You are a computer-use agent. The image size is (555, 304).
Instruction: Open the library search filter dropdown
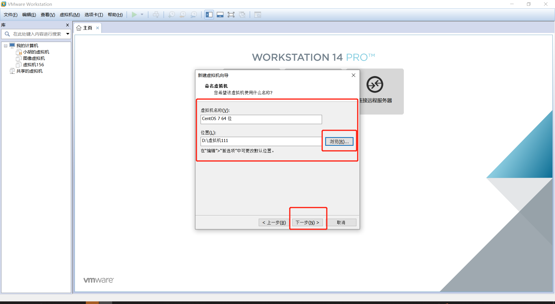click(x=68, y=34)
